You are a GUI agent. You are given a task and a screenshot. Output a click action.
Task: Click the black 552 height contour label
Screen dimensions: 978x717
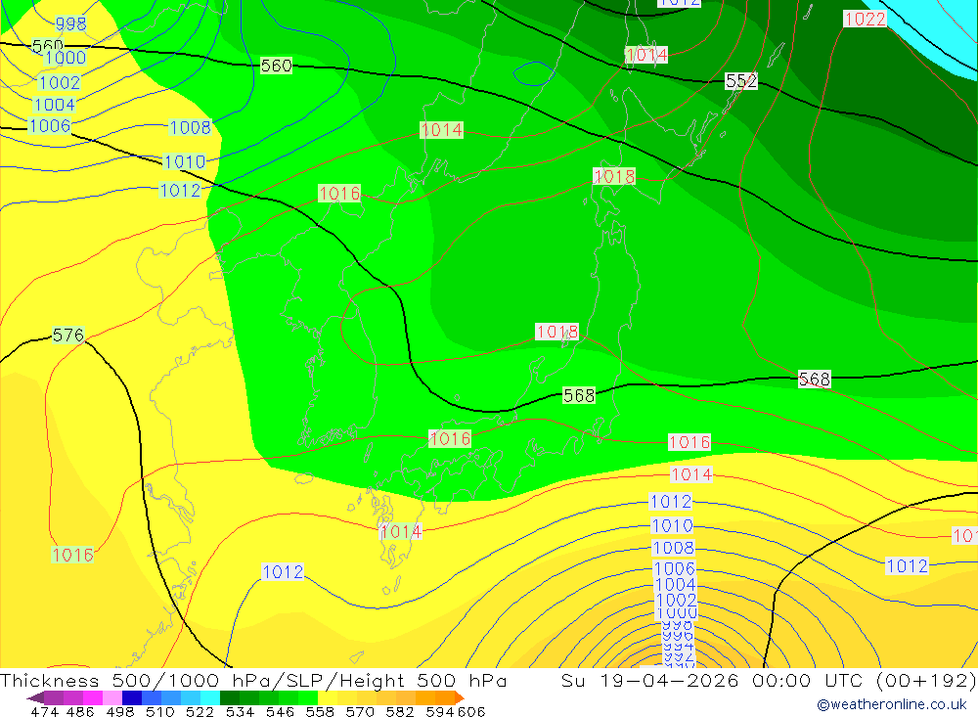pyautogui.click(x=741, y=81)
